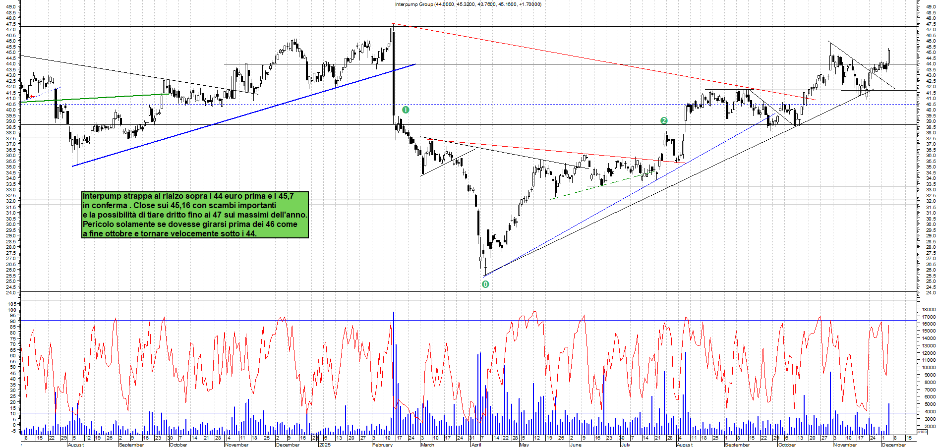
Task: Click the February label on the time axis
Action: pos(382,445)
